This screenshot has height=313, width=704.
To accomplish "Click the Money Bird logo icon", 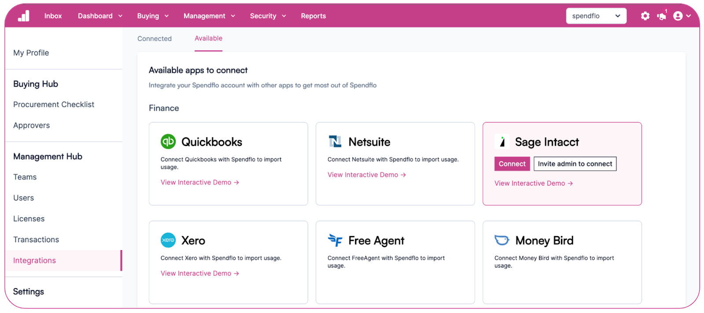I will [502, 240].
